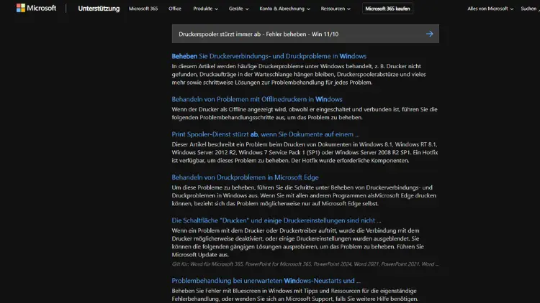Viewport: 540px width, 303px height.
Task: Open Beheben Sie Druckerverbindungs- und Druckprobleme result
Action: coord(269,56)
